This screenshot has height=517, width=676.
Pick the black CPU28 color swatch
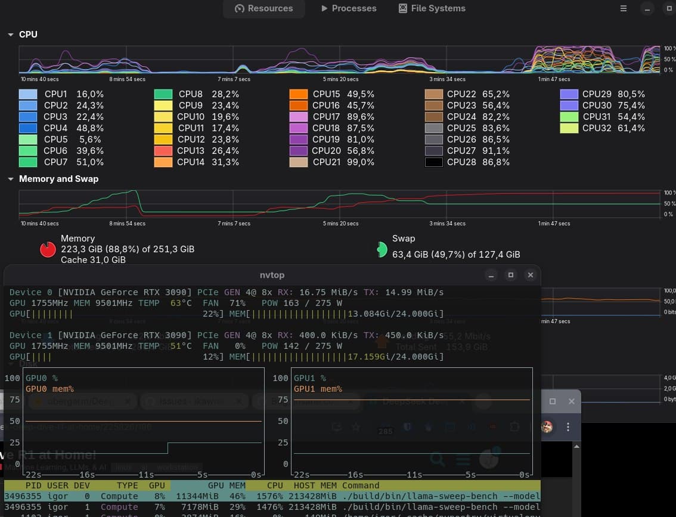(x=433, y=162)
